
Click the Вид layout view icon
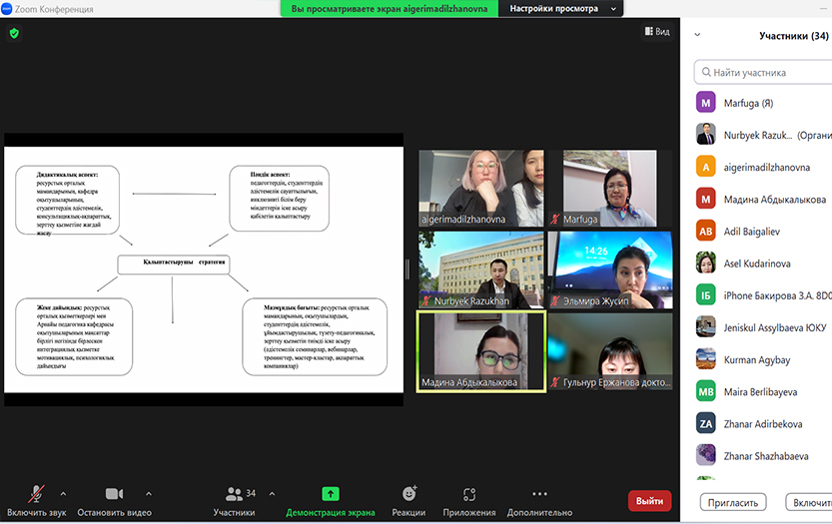pos(656,32)
